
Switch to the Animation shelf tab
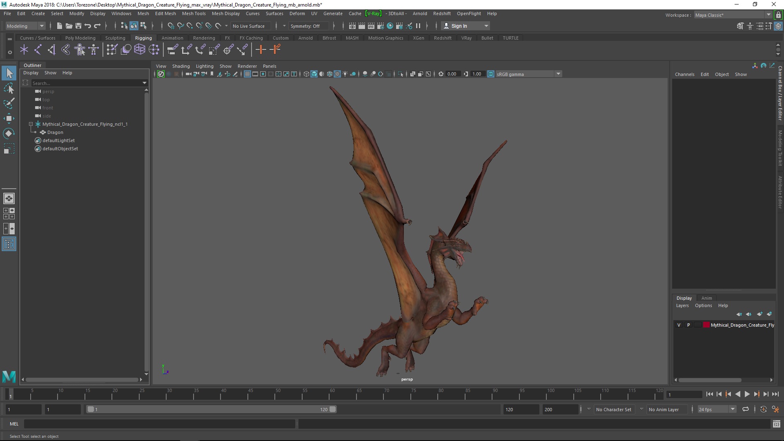pos(172,38)
